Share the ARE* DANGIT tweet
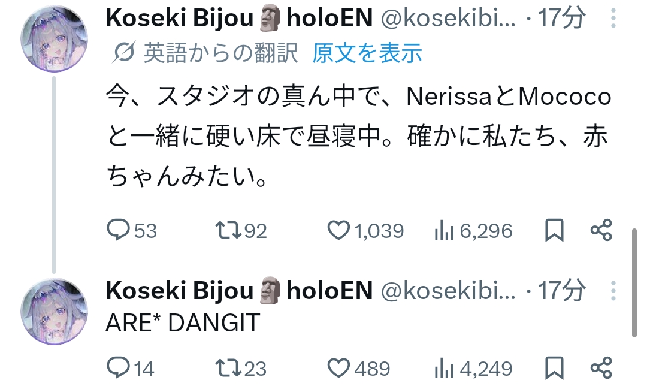This screenshot has height=392, width=647. pyautogui.click(x=601, y=368)
